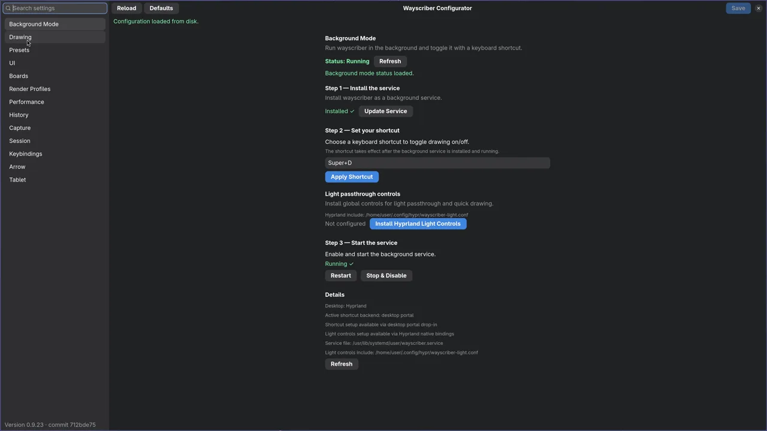Open the Session settings section
The width and height of the screenshot is (767, 431).
point(55,141)
